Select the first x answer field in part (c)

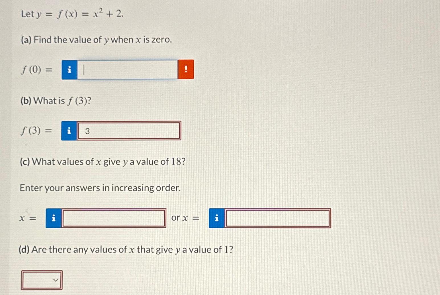(114, 218)
